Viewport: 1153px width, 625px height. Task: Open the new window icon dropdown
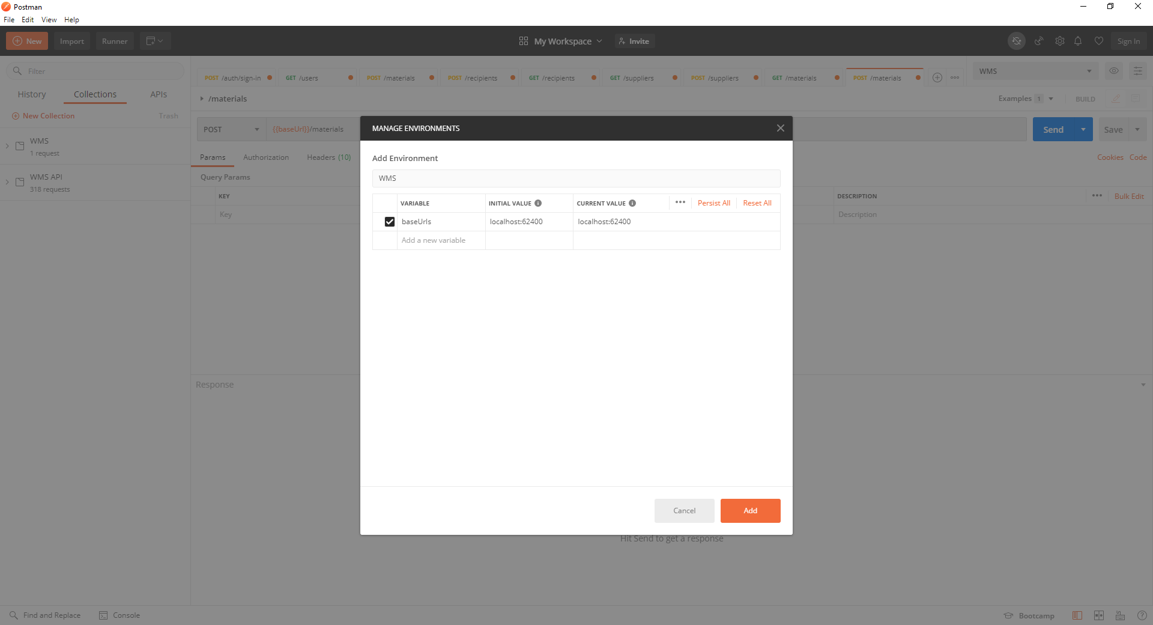click(155, 41)
